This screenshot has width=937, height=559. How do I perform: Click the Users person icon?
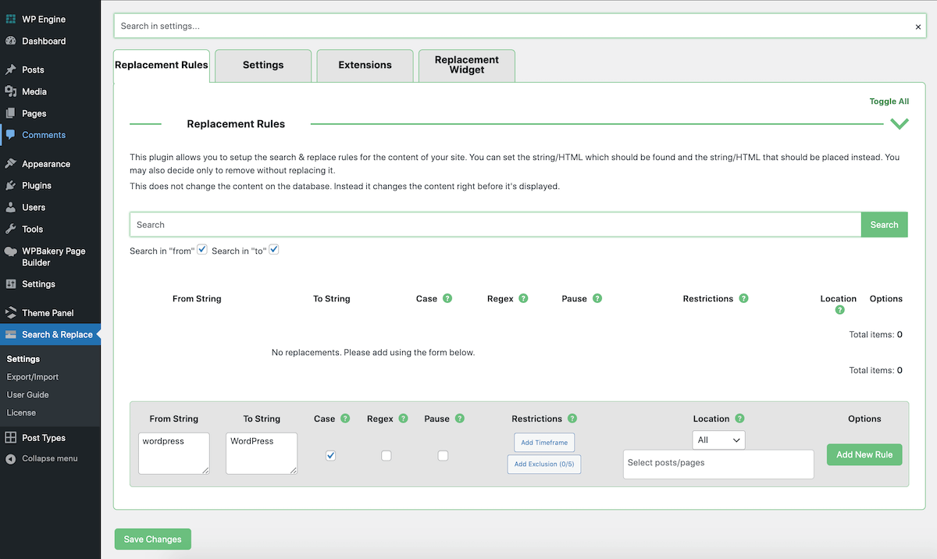(11, 208)
